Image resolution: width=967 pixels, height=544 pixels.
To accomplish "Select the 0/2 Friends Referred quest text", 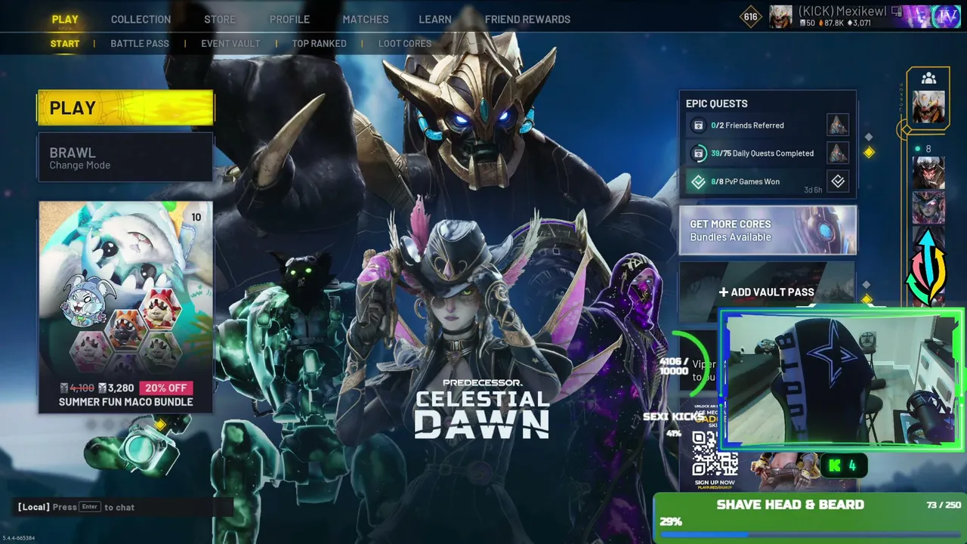I will pyautogui.click(x=747, y=125).
